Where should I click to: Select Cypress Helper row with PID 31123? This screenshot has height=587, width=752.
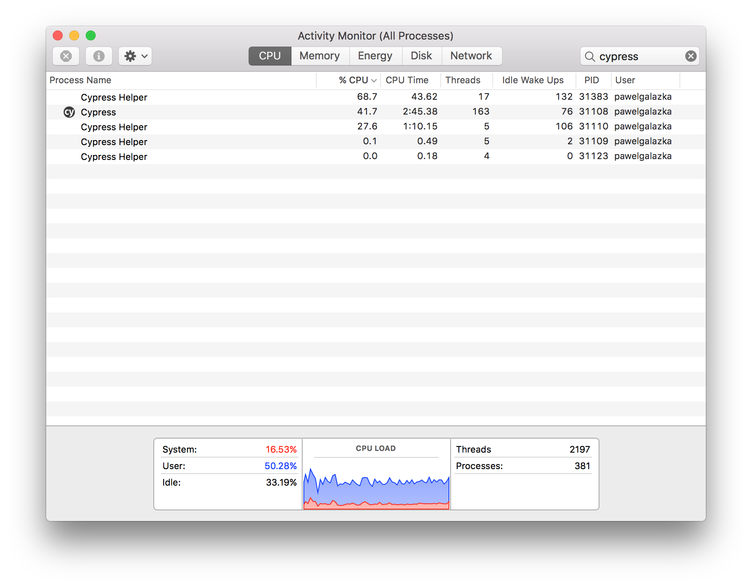pyautogui.click(x=376, y=157)
